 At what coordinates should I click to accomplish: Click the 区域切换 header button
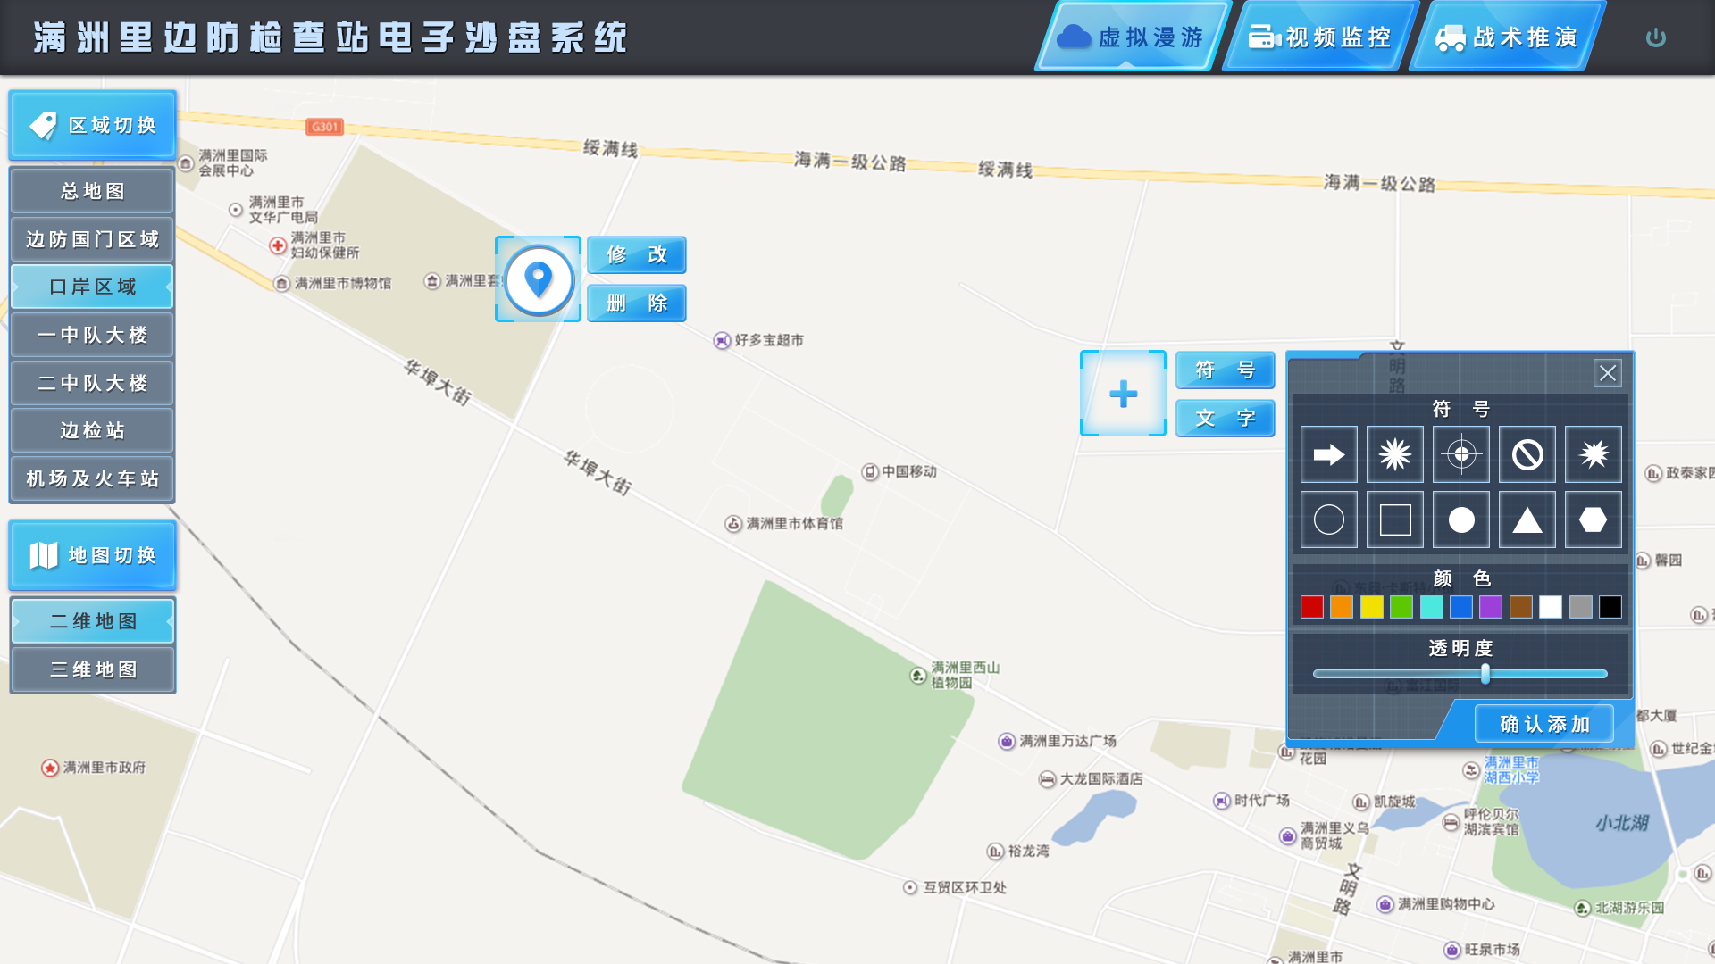pos(93,125)
